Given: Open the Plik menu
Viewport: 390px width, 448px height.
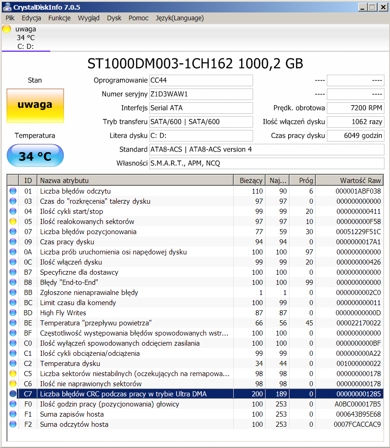Looking at the screenshot, I should tap(10, 18).
